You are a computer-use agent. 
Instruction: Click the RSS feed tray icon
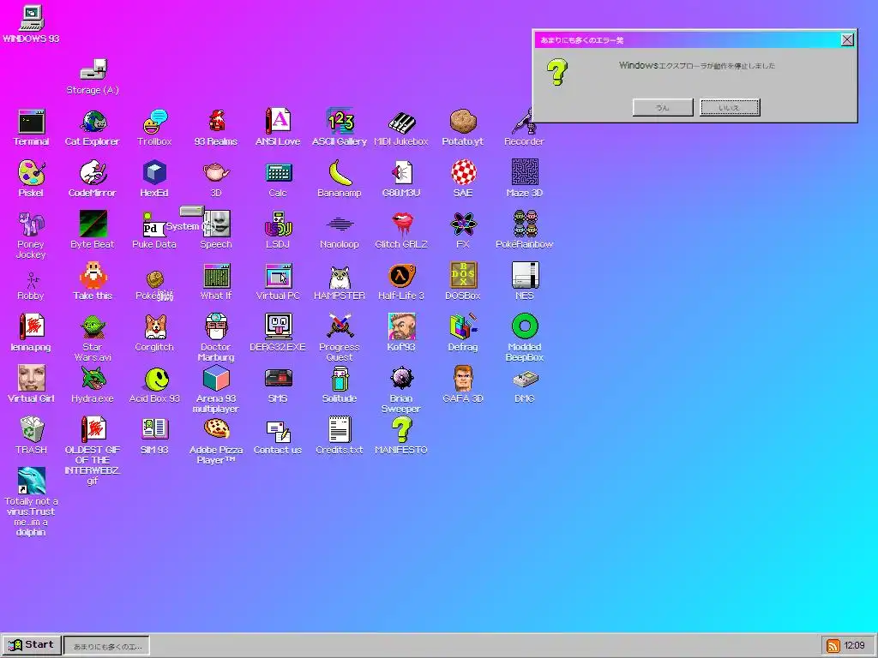833,646
